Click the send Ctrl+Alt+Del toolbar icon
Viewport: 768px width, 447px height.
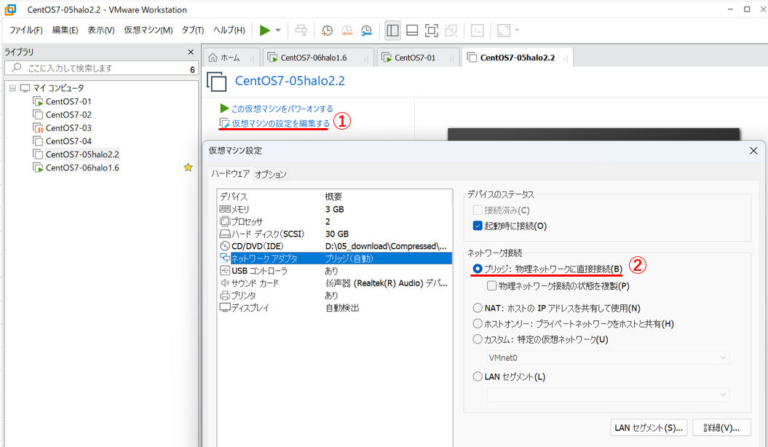[301, 31]
